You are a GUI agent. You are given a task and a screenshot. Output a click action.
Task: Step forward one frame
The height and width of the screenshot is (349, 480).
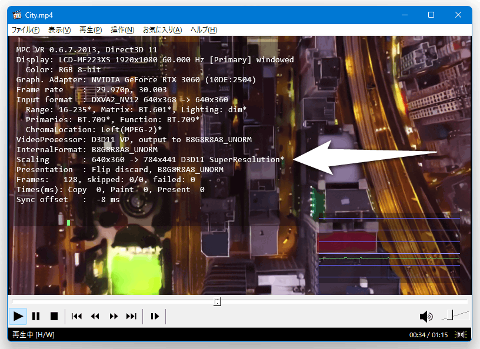pyautogui.click(x=155, y=316)
